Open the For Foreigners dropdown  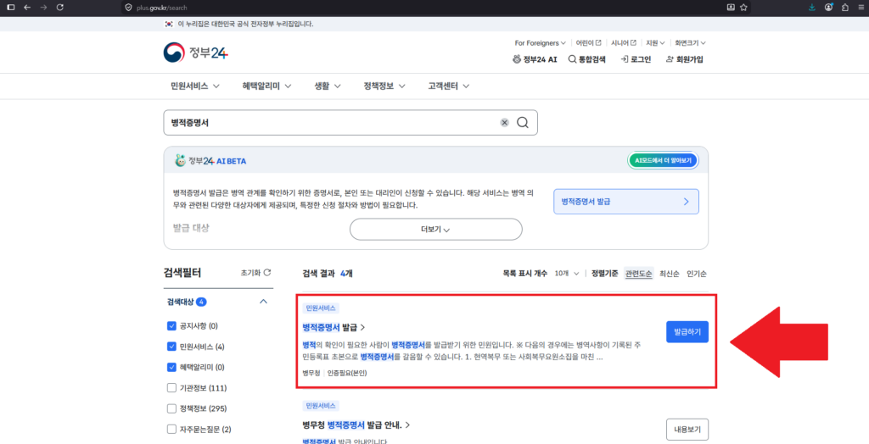[541, 42]
